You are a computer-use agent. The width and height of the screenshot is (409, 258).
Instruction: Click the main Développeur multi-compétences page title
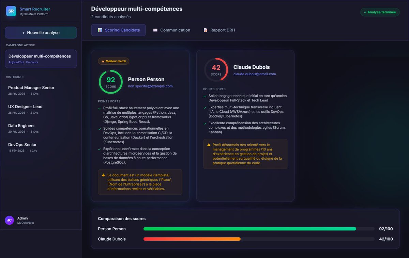click(137, 9)
